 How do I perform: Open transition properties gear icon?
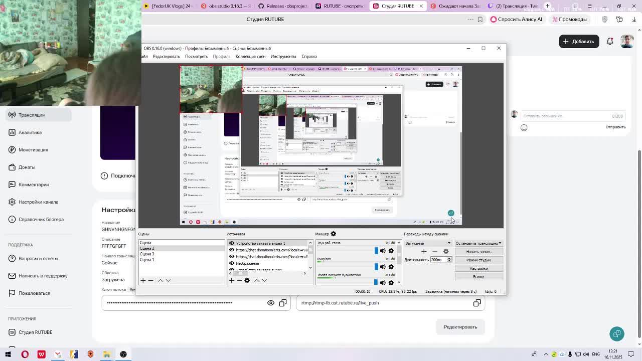446,251
